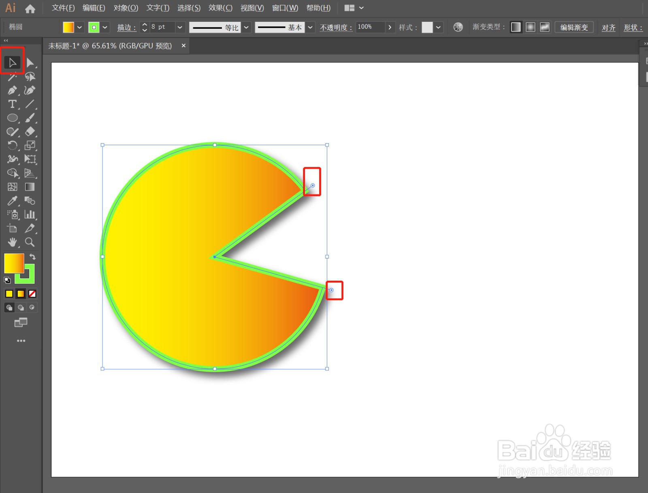
Task: Open the 窗口(W) menu
Action: (285, 8)
